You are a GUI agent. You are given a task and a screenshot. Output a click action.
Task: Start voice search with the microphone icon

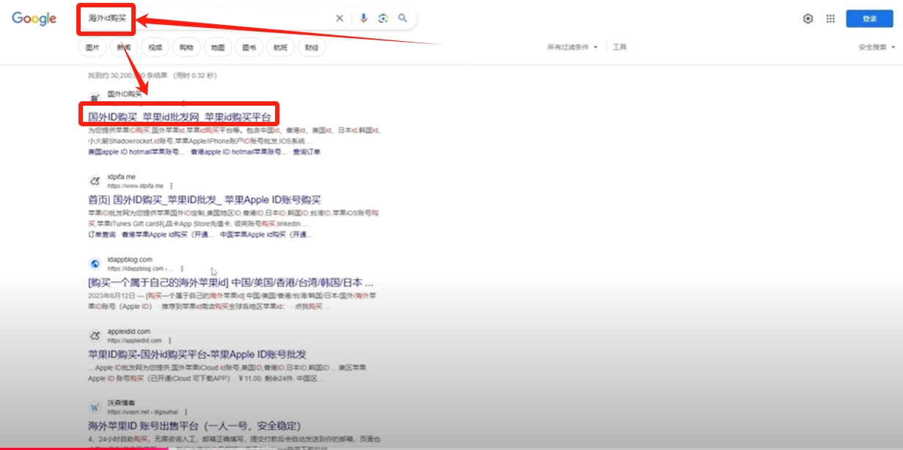click(x=363, y=18)
